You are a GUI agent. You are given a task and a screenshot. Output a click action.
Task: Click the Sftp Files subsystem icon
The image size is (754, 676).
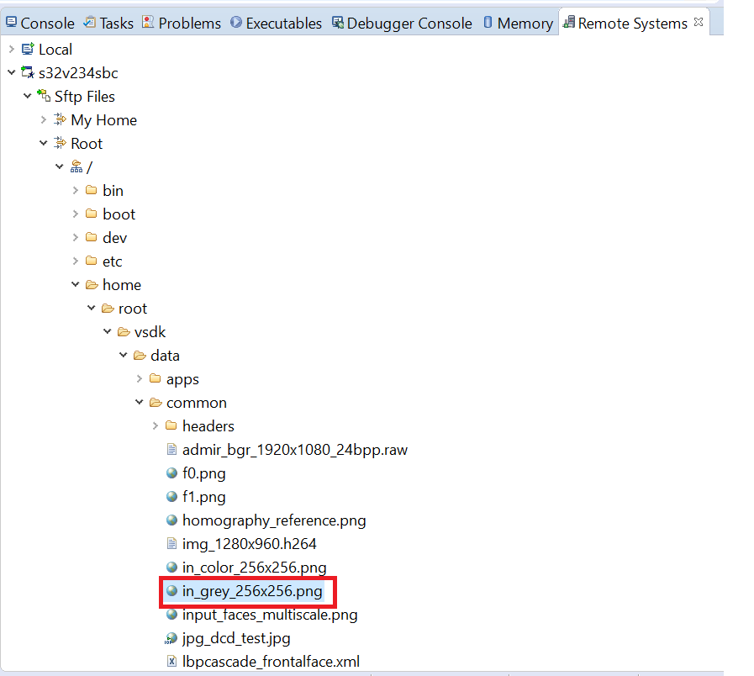click(44, 96)
